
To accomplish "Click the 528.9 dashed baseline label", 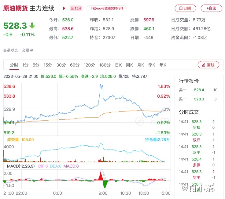I will (x=9, y=109).
